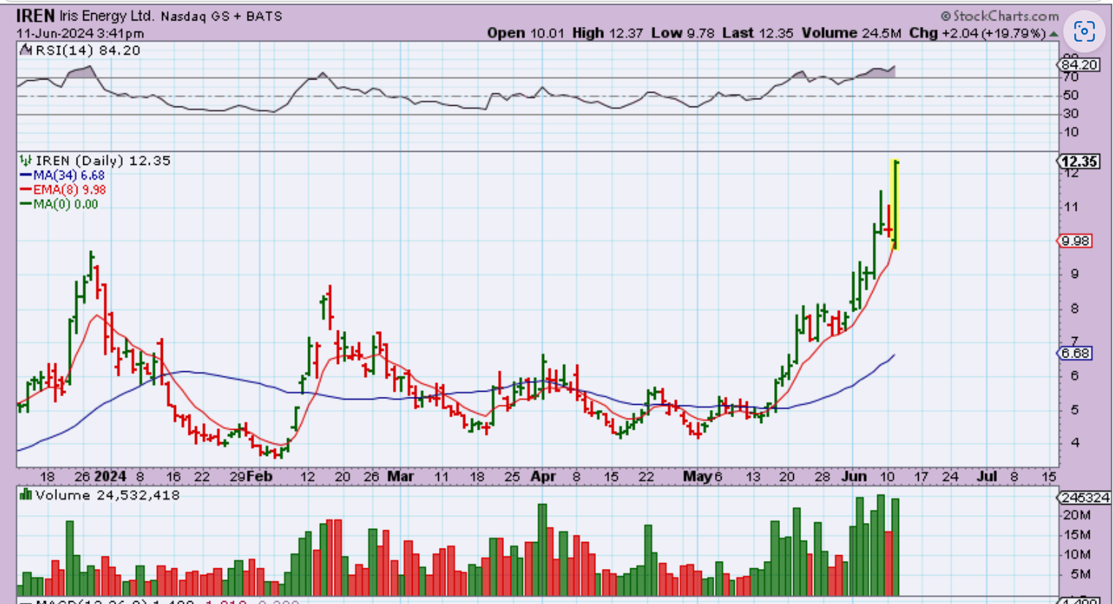Click the volume bars icon before Volume label
The width and height of the screenshot is (1113, 604).
(x=26, y=495)
